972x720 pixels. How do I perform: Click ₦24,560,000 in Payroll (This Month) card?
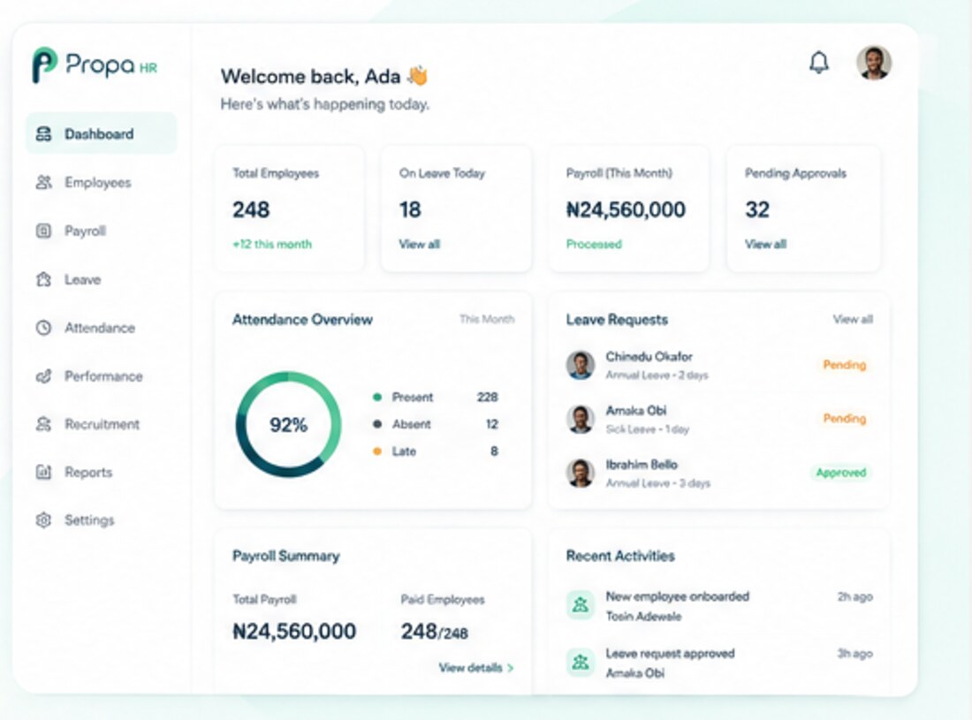click(x=626, y=209)
